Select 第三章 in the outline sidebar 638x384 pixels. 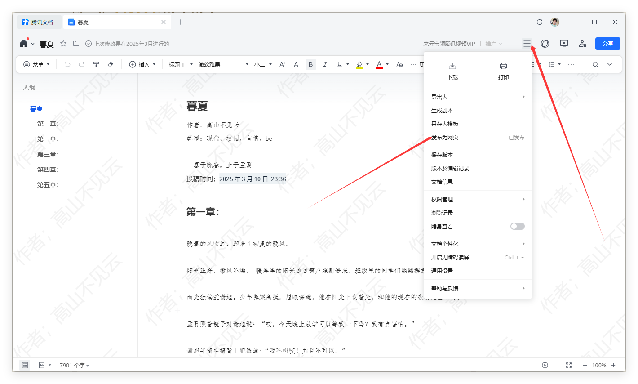[x=48, y=154]
